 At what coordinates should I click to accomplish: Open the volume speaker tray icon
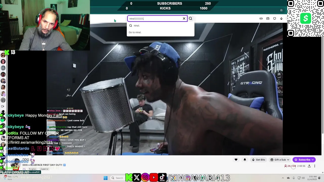[x=304, y=178]
